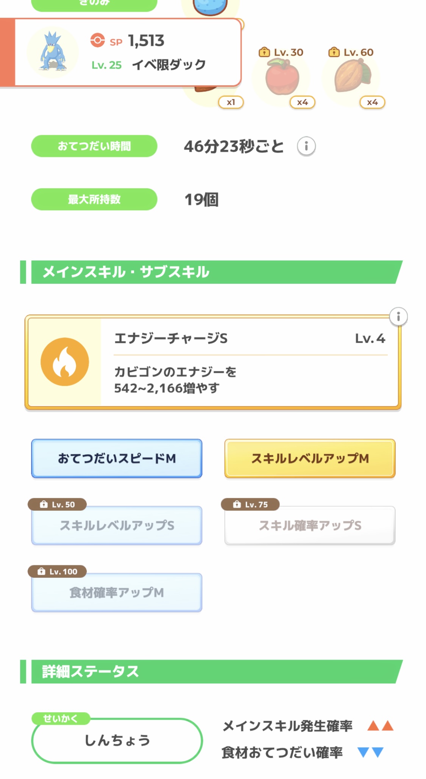
Task: Tap the メインスキル・サブスキル section header
Action: pyautogui.click(x=212, y=272)
